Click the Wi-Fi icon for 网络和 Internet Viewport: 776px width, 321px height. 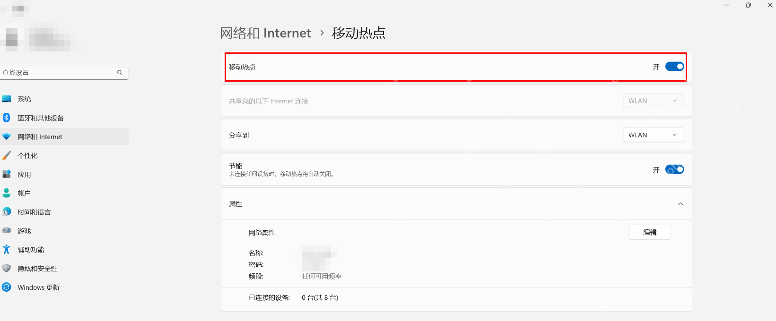pyautogui.click(x=7, y=136)
